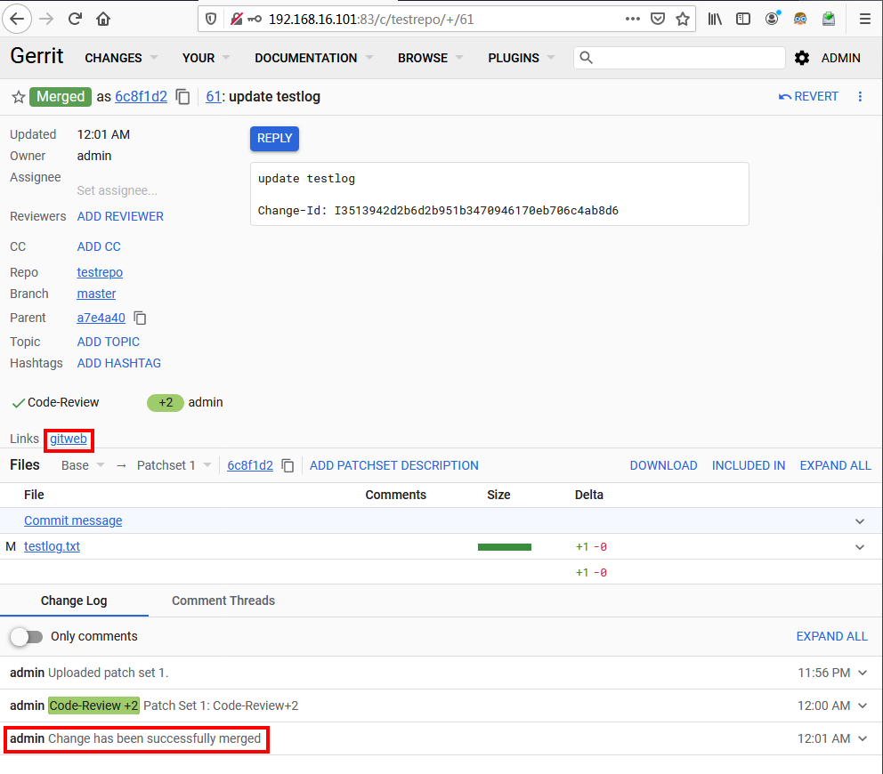The image size is (883, 774).
Task: Toggle the sidebar view icon
Action: click(743, 20)
